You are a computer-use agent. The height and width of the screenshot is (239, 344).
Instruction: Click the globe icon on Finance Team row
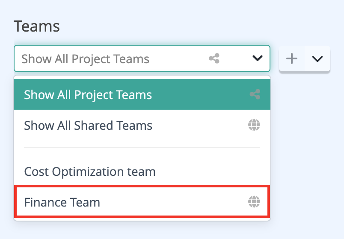pyautogui.click(x=254, y=201)
